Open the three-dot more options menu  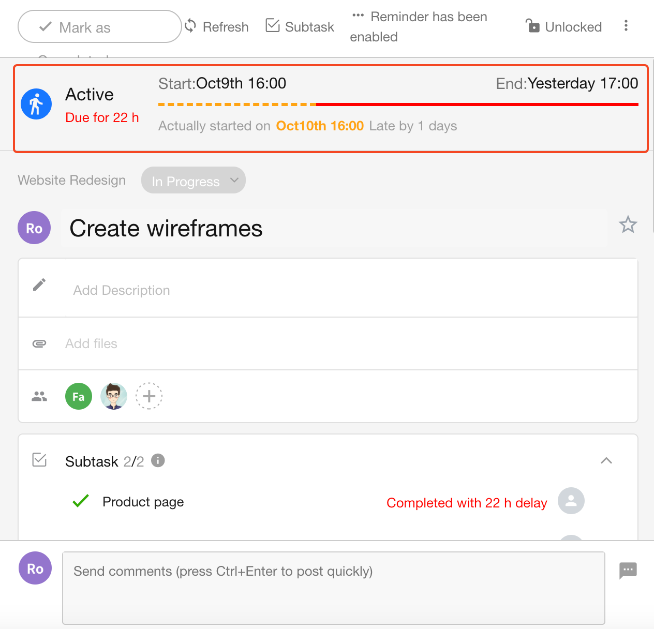pyautogui.click(x=626, y=26)
